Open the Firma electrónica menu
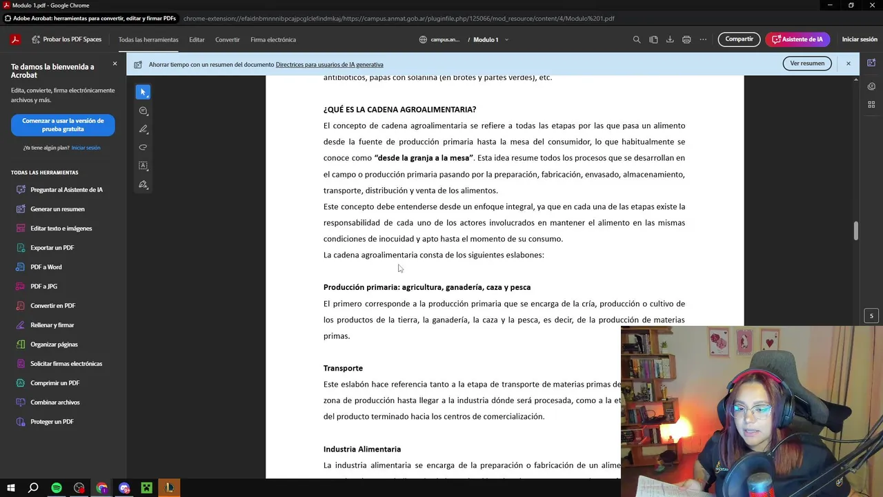883x497 pixels. tap(273, 39)
